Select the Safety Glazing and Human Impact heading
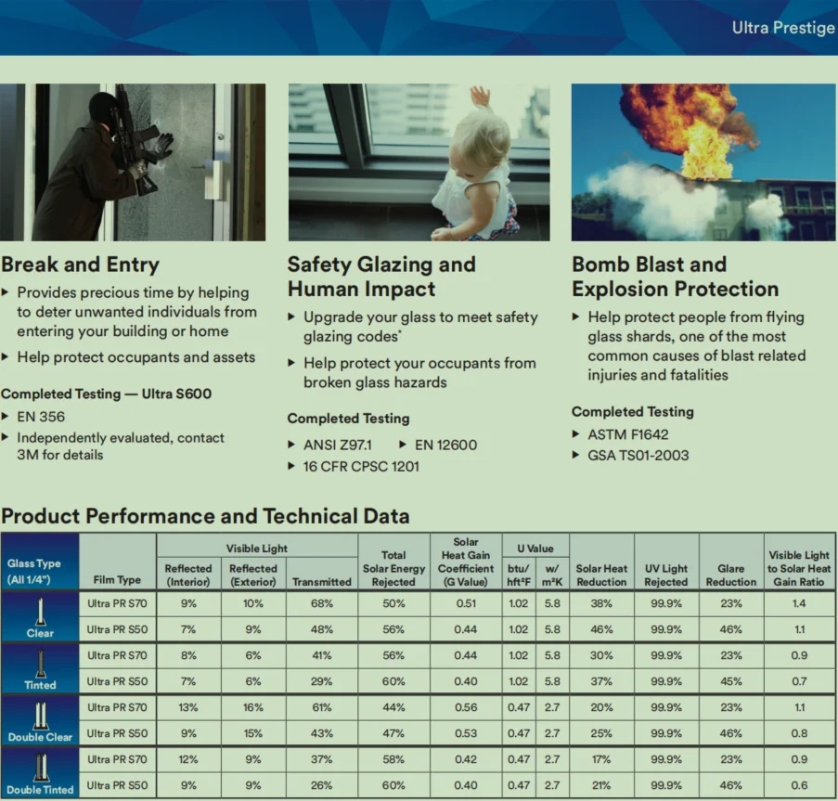 381,277
